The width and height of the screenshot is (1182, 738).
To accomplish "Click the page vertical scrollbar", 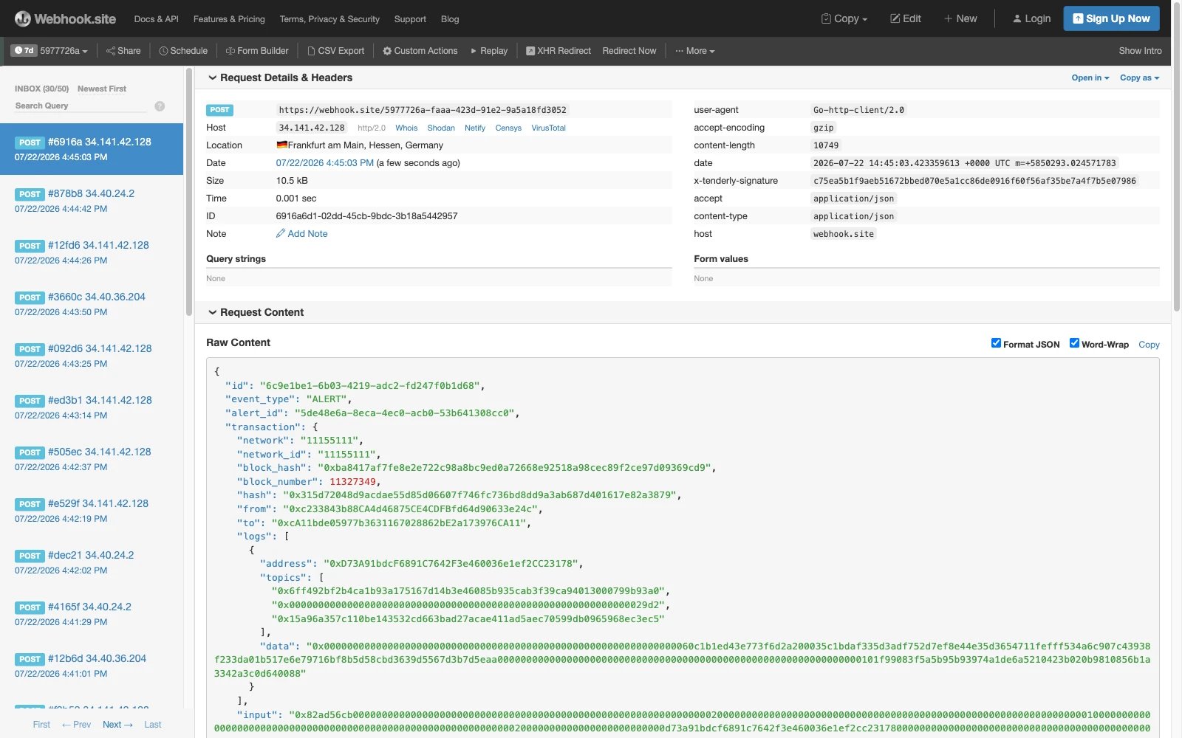I will click(1177, 155).
